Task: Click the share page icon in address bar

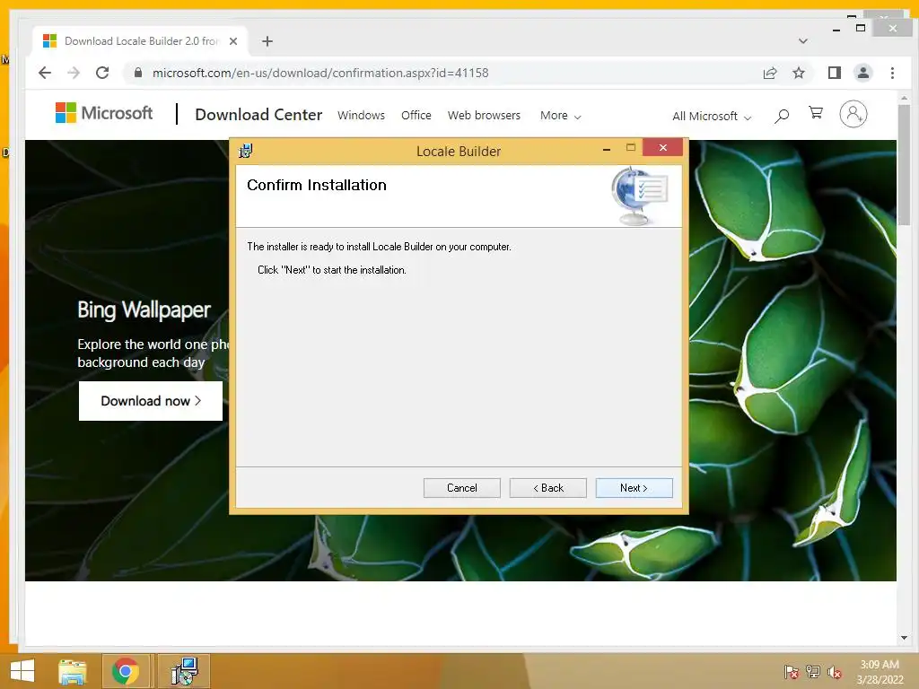Action: coord(769,73)
